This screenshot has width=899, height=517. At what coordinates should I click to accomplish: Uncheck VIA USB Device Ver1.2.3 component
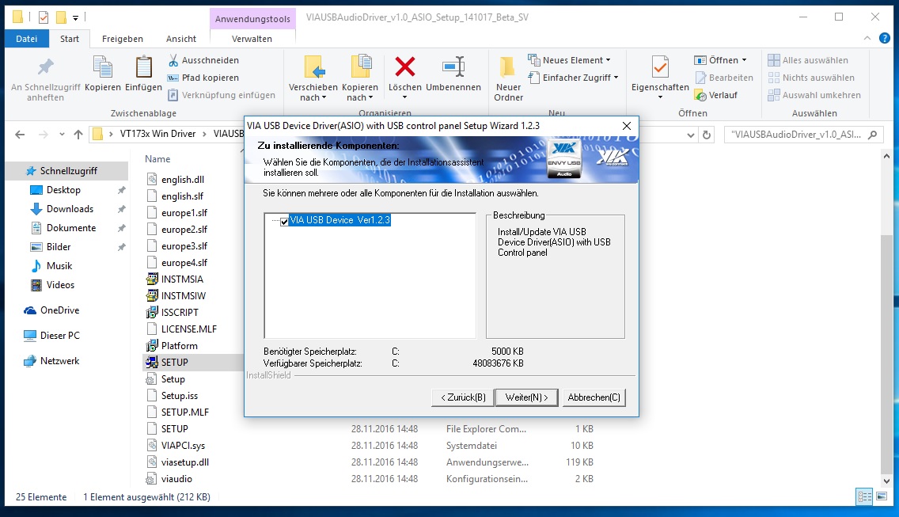pyautogui.click(x=284, y=221)
